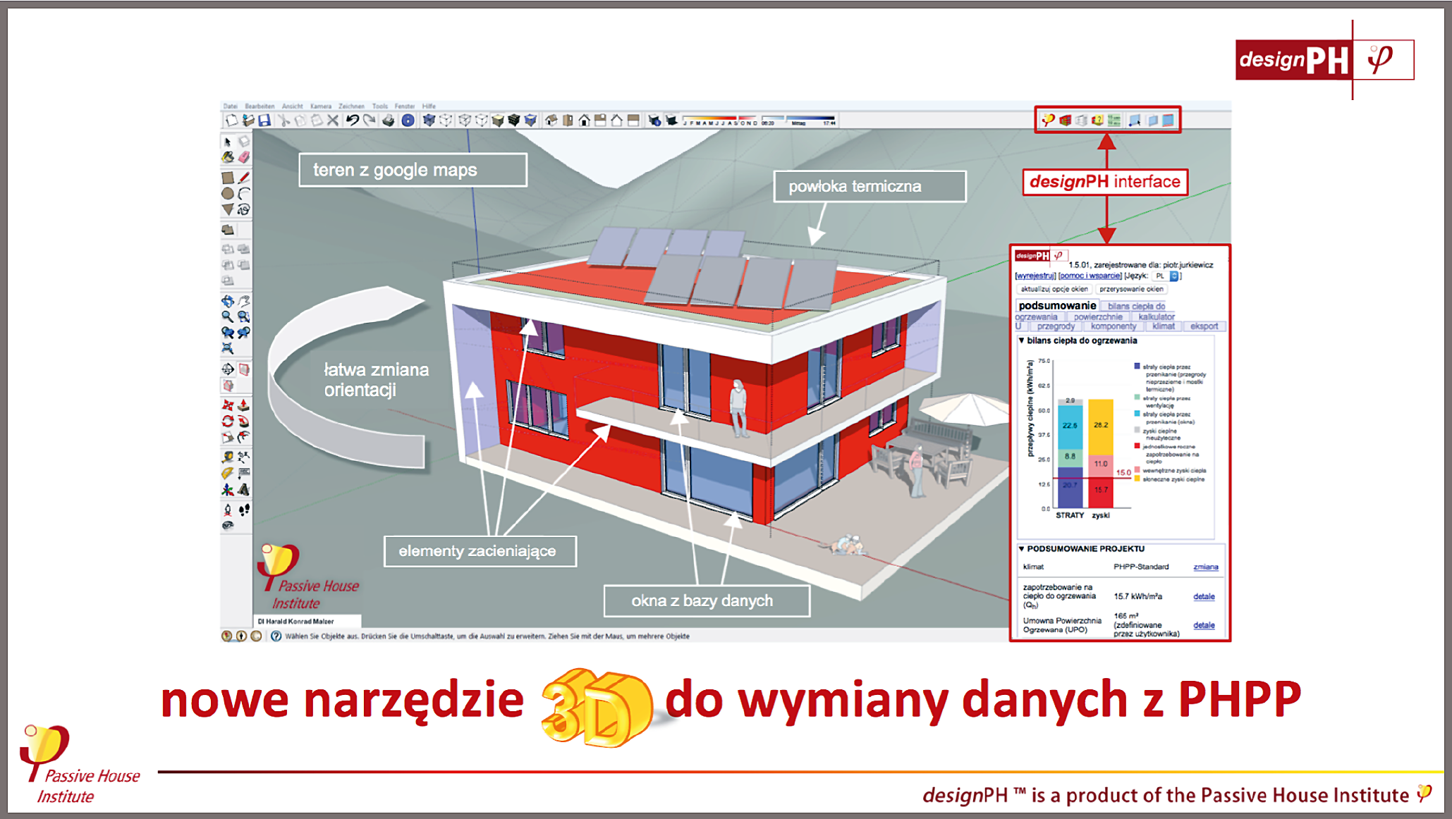Adjust the shadow time-of-day slider
Screen dimensions: 1452x819
pos(800,121)
